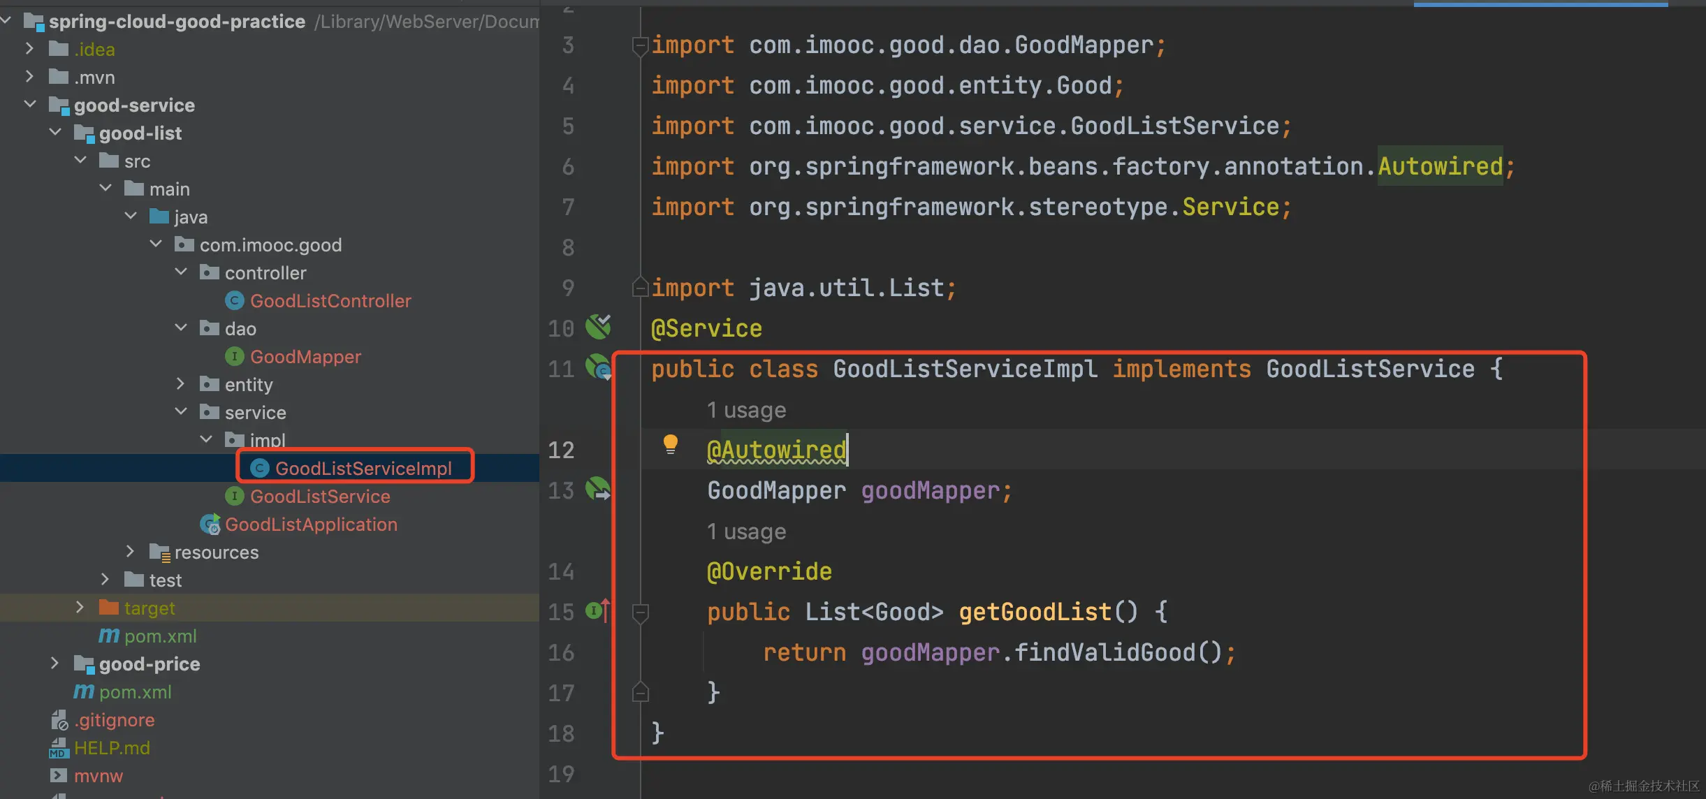
Task: Click gutter icon on GoodListServiceImpl class line
Action: tap(598, 367)
